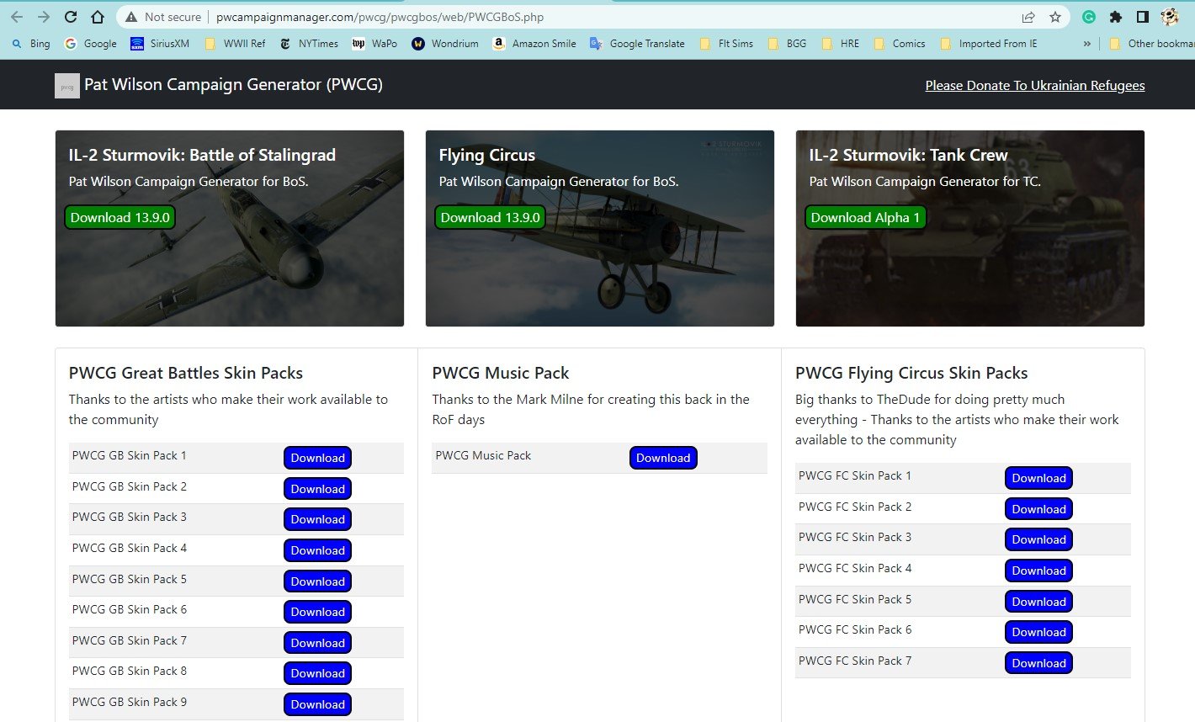The height and width of the screenshot is (722, 1195).
Task: Open the Bing bookmark
Action: pos(31,44)
